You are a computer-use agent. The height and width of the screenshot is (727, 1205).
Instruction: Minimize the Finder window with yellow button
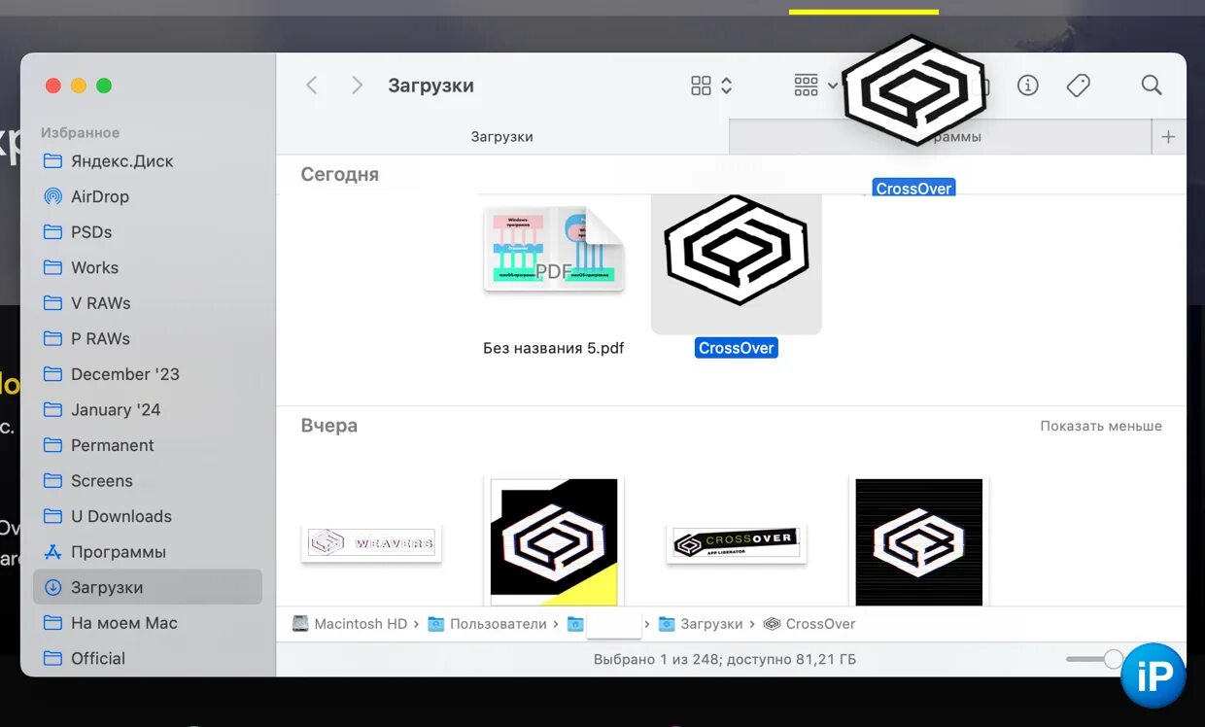coord(79,86)
